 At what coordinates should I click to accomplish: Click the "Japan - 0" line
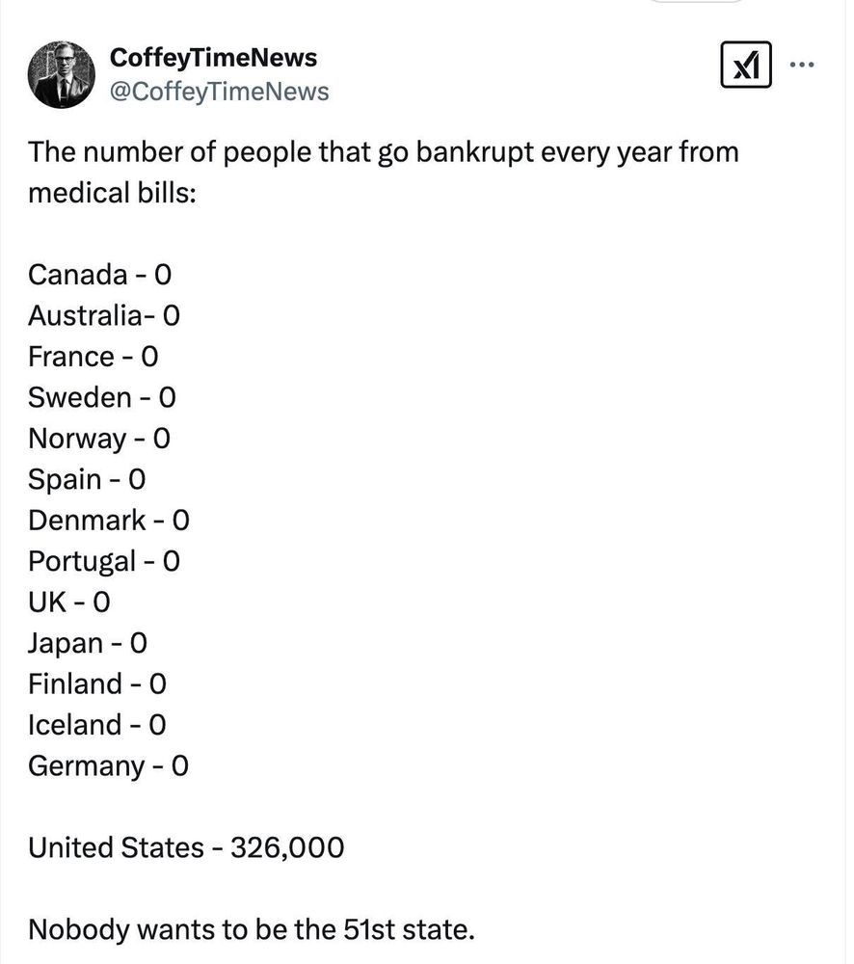click(x=87, y=643)
